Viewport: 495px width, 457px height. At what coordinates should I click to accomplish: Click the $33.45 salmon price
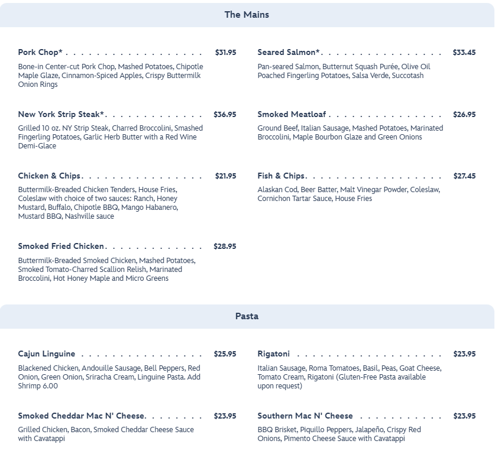(464, 53)
